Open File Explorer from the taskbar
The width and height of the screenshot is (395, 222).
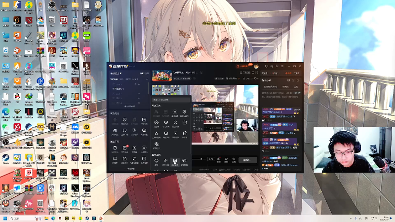point(46,218)
